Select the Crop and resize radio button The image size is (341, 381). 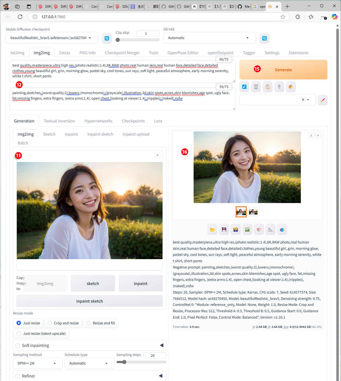(x=50, y=323)
